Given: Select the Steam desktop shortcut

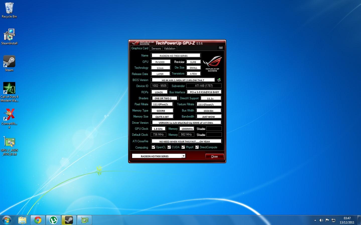Looking at the screenshot, I should click(x=9, y=64).
